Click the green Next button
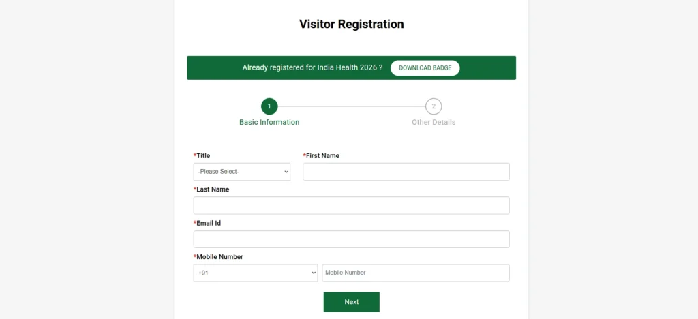Image resolution: width=698 pixels, height=319 pixels. (351, 302)
